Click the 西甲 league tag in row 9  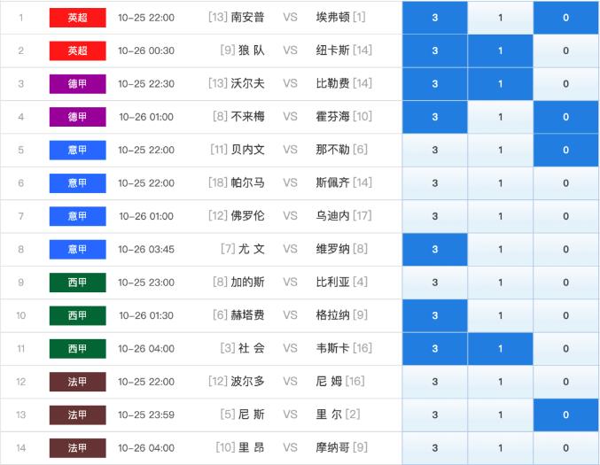click(x=78, y=283)
